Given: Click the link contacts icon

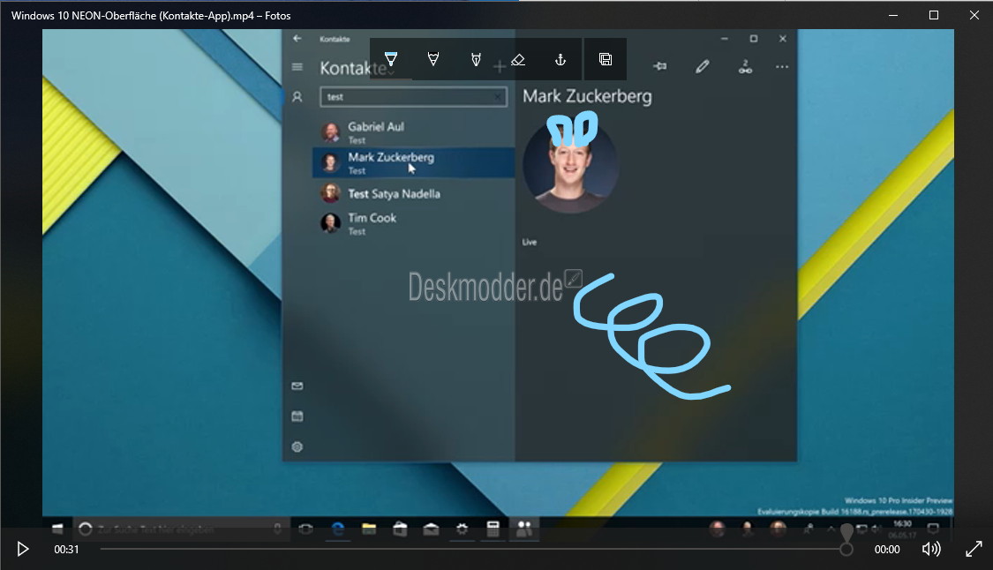Looking at the screenshot, I should [745, 66].
